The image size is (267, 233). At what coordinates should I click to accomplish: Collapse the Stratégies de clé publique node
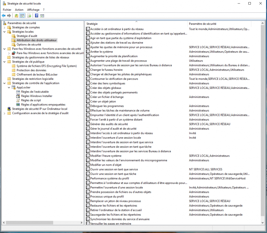pyautogui.click(x=4, y=62)
